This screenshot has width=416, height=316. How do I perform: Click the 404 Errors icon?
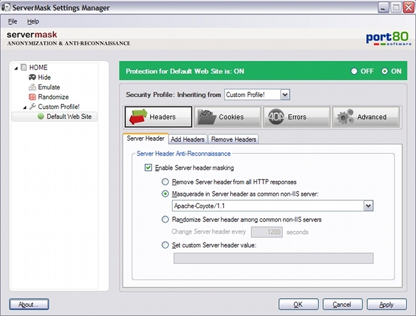coord(276,117)
